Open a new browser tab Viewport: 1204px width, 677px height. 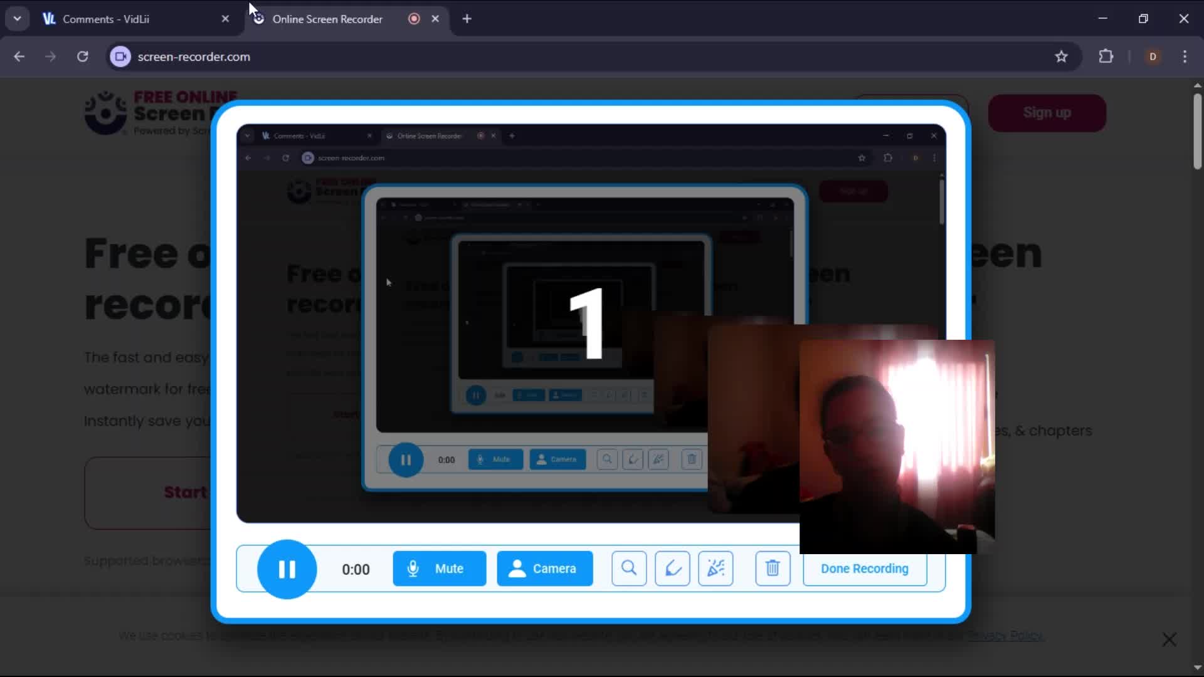(x=467, y=19)
